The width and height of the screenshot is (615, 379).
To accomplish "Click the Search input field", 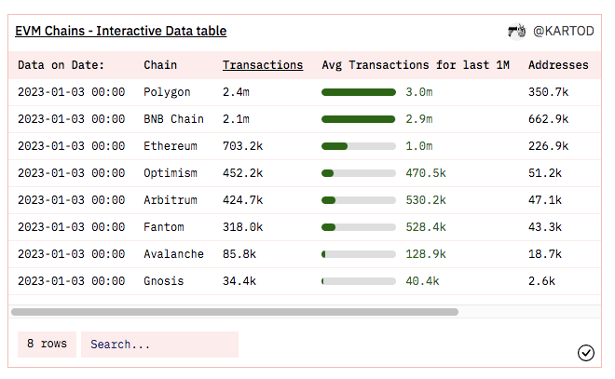I will tap(159, 345).
